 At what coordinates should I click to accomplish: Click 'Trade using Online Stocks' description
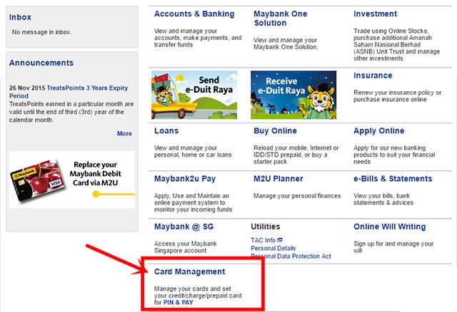[x=397, y=44]
